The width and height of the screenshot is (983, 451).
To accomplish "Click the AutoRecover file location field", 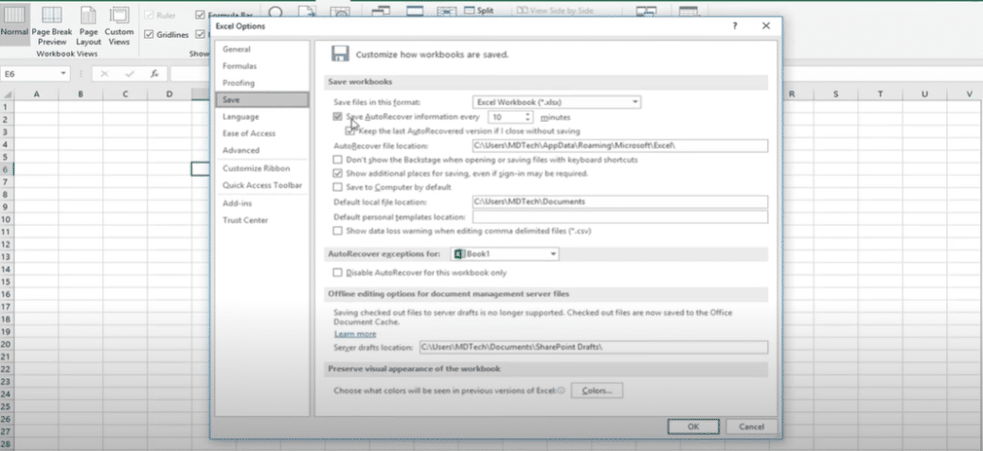I will [x=619, y=146].
